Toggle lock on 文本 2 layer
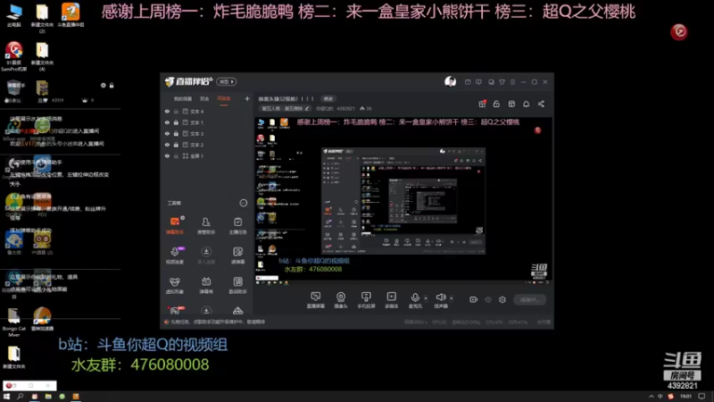 [176, 145]
